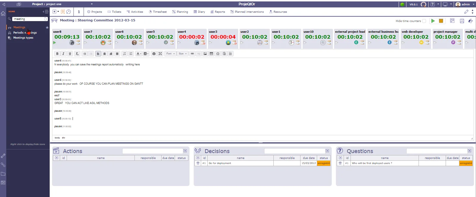Screen dimensions: 476x197
Task: Open the Activities tab
Action: [x=135, y=12]
